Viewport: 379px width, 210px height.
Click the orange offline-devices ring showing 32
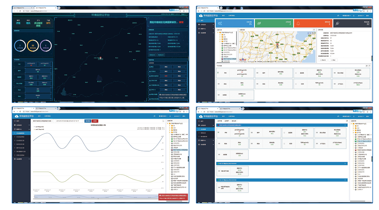click(x=33, y=45)
